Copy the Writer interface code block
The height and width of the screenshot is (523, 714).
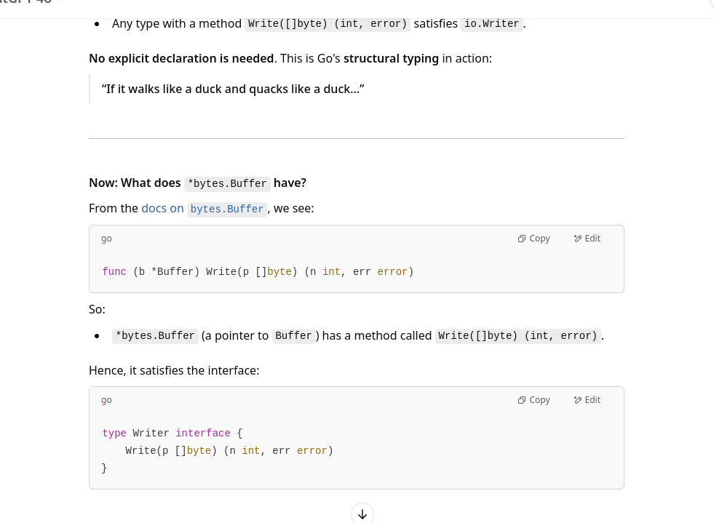pos(534,400)
